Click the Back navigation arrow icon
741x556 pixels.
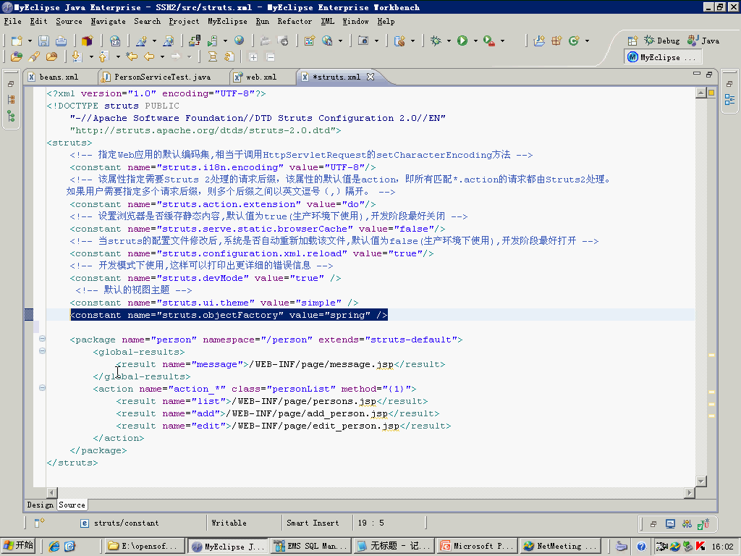[x=149, y=56]
